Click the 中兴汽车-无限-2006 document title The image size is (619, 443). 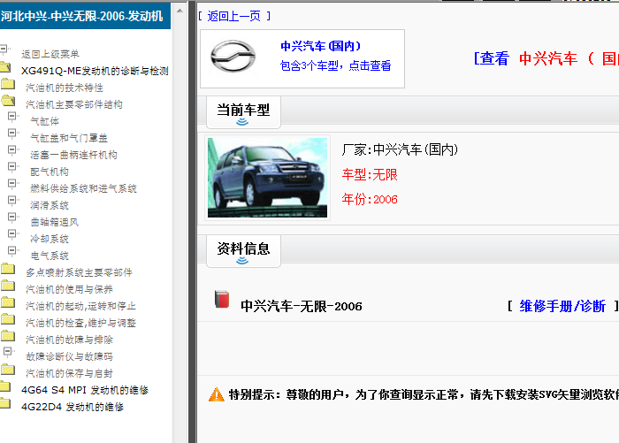pos(302,307)
